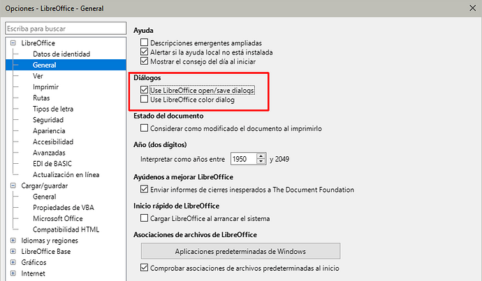Collapse the LibreOffice tree node

[x=13, y=43]
